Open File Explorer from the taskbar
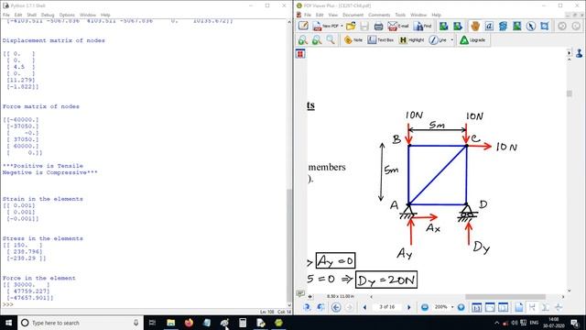 point(171,323)
